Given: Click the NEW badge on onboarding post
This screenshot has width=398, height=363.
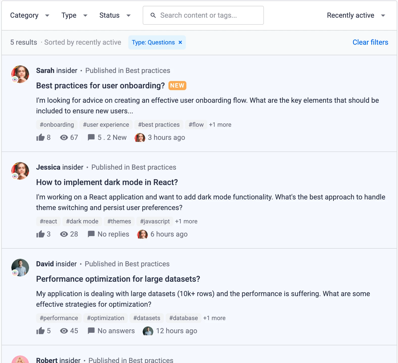Looking at the screenshot, I should [x=177, y=86].
